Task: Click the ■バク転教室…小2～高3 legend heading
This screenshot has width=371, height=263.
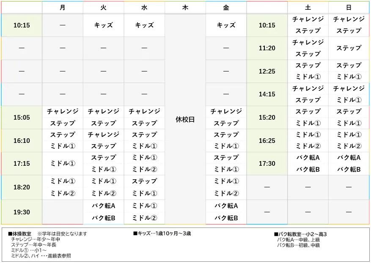Action: tap(300, 233)
